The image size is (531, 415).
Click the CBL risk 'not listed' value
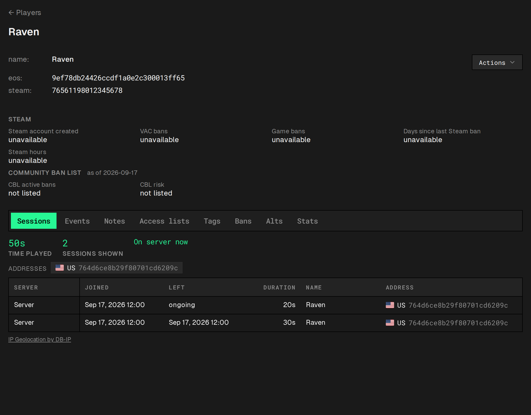click(x=156, y=193)
